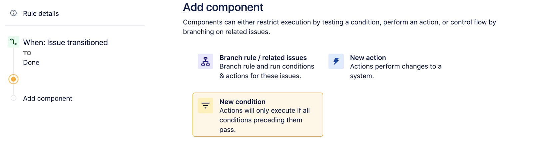The width and height of the screenshot is (533, 166).
Task: Click the New condition filter icon
Action: point(206,105)
